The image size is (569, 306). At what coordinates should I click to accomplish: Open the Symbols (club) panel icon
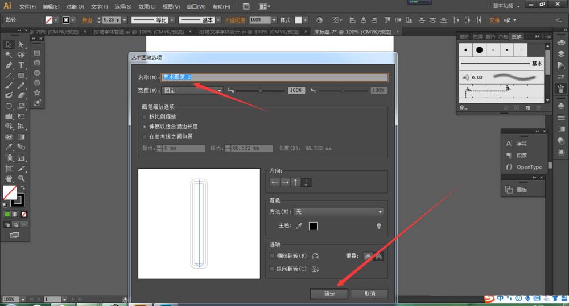(561, 106)
